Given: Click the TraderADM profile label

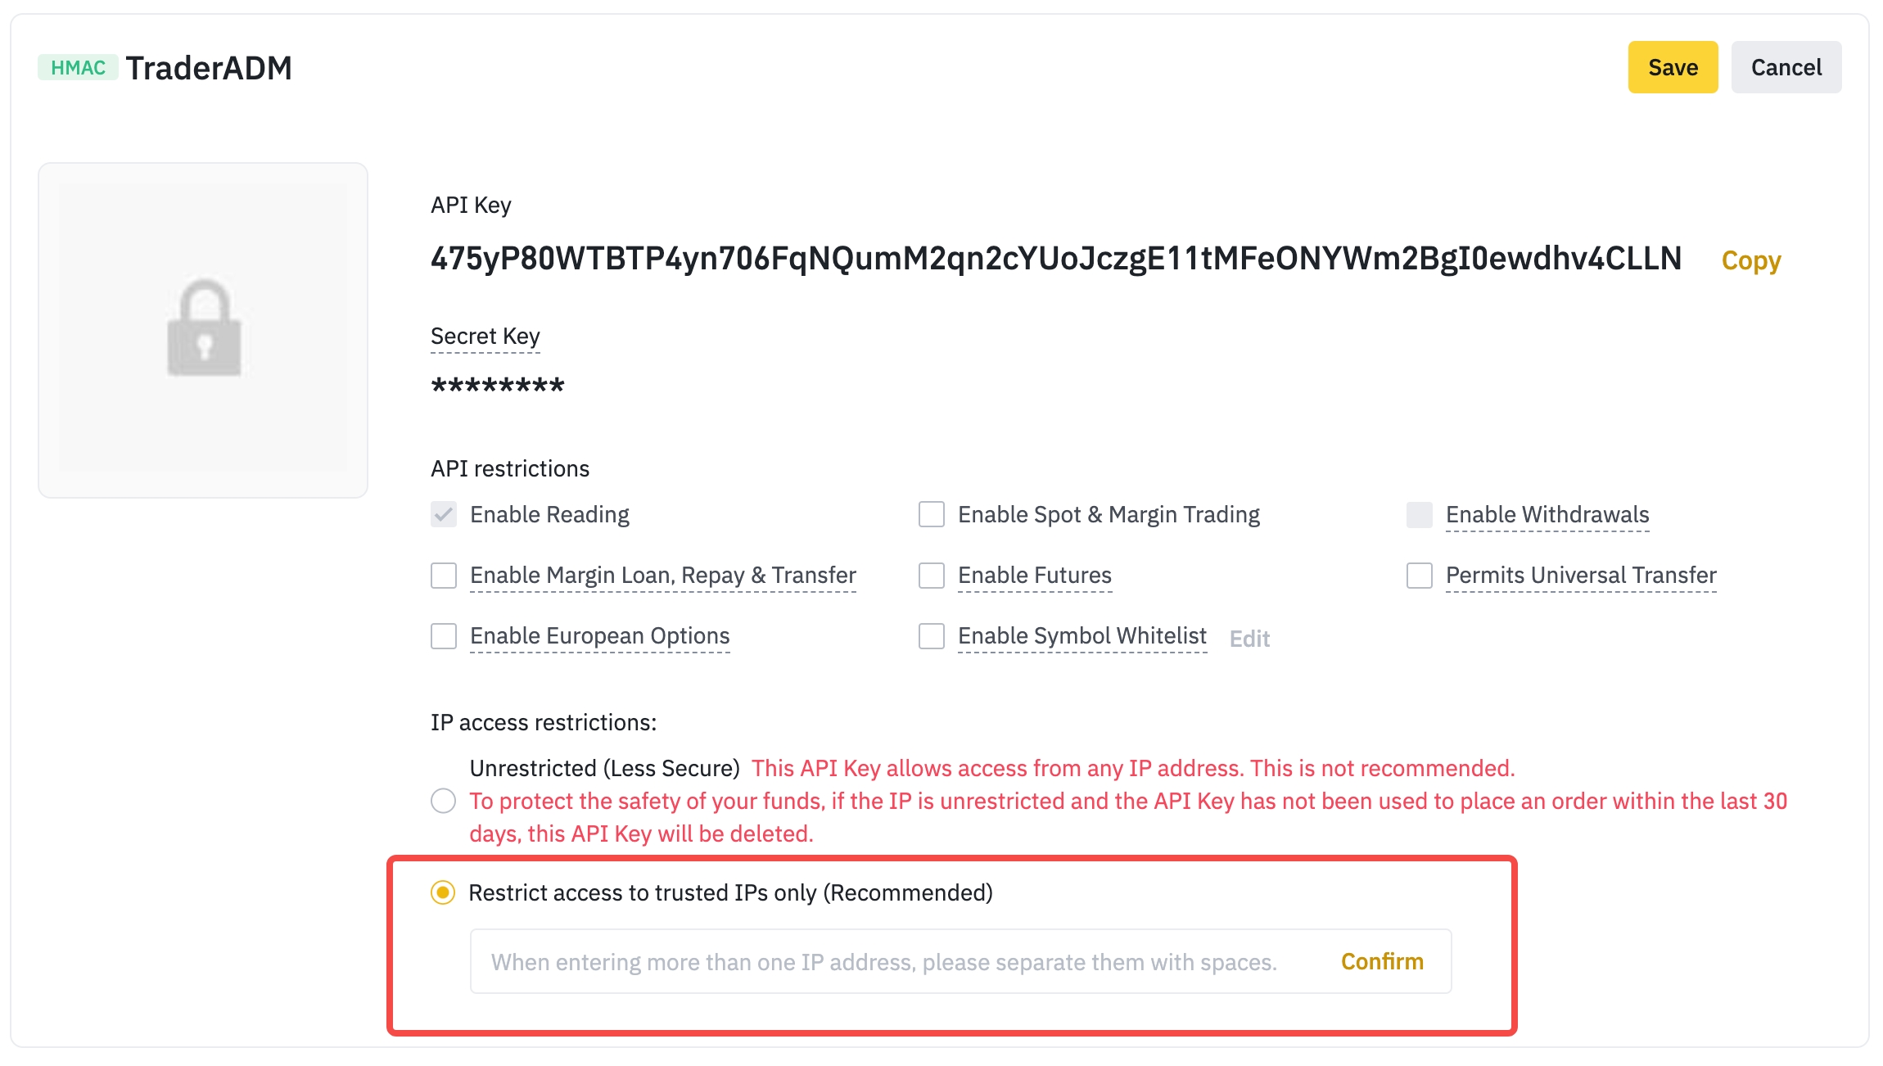Looking at the screenshot, I should point(210,66).
